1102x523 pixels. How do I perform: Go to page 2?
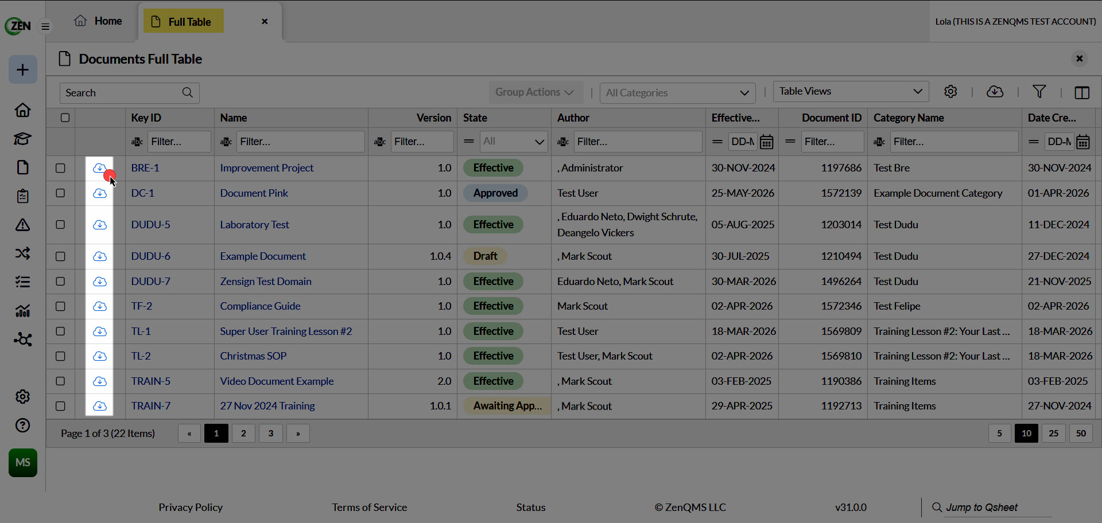tap(243, 434)
